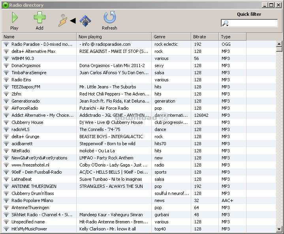Sort by the Genre column header
Image resolution: width=284 pixels, height=234 pixels.
pos(171,37)
